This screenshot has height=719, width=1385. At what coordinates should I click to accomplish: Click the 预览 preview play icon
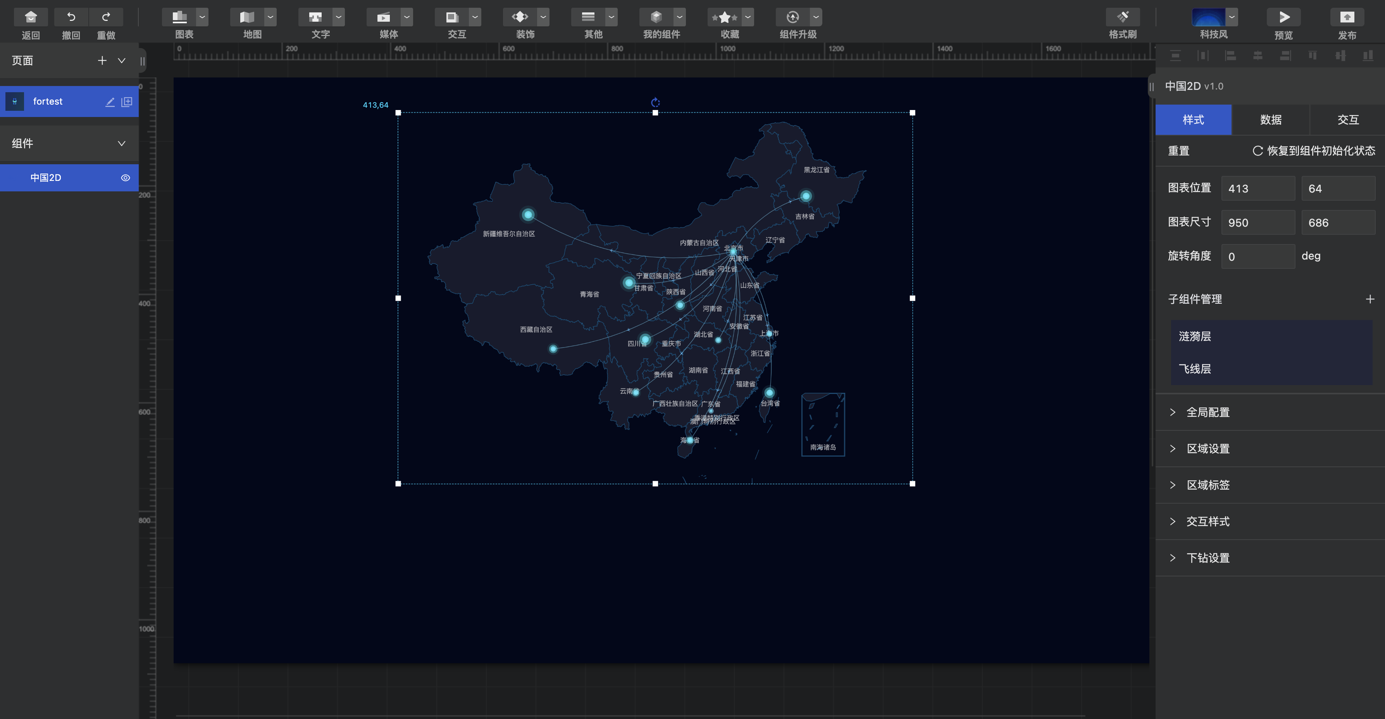point(1284,17)
